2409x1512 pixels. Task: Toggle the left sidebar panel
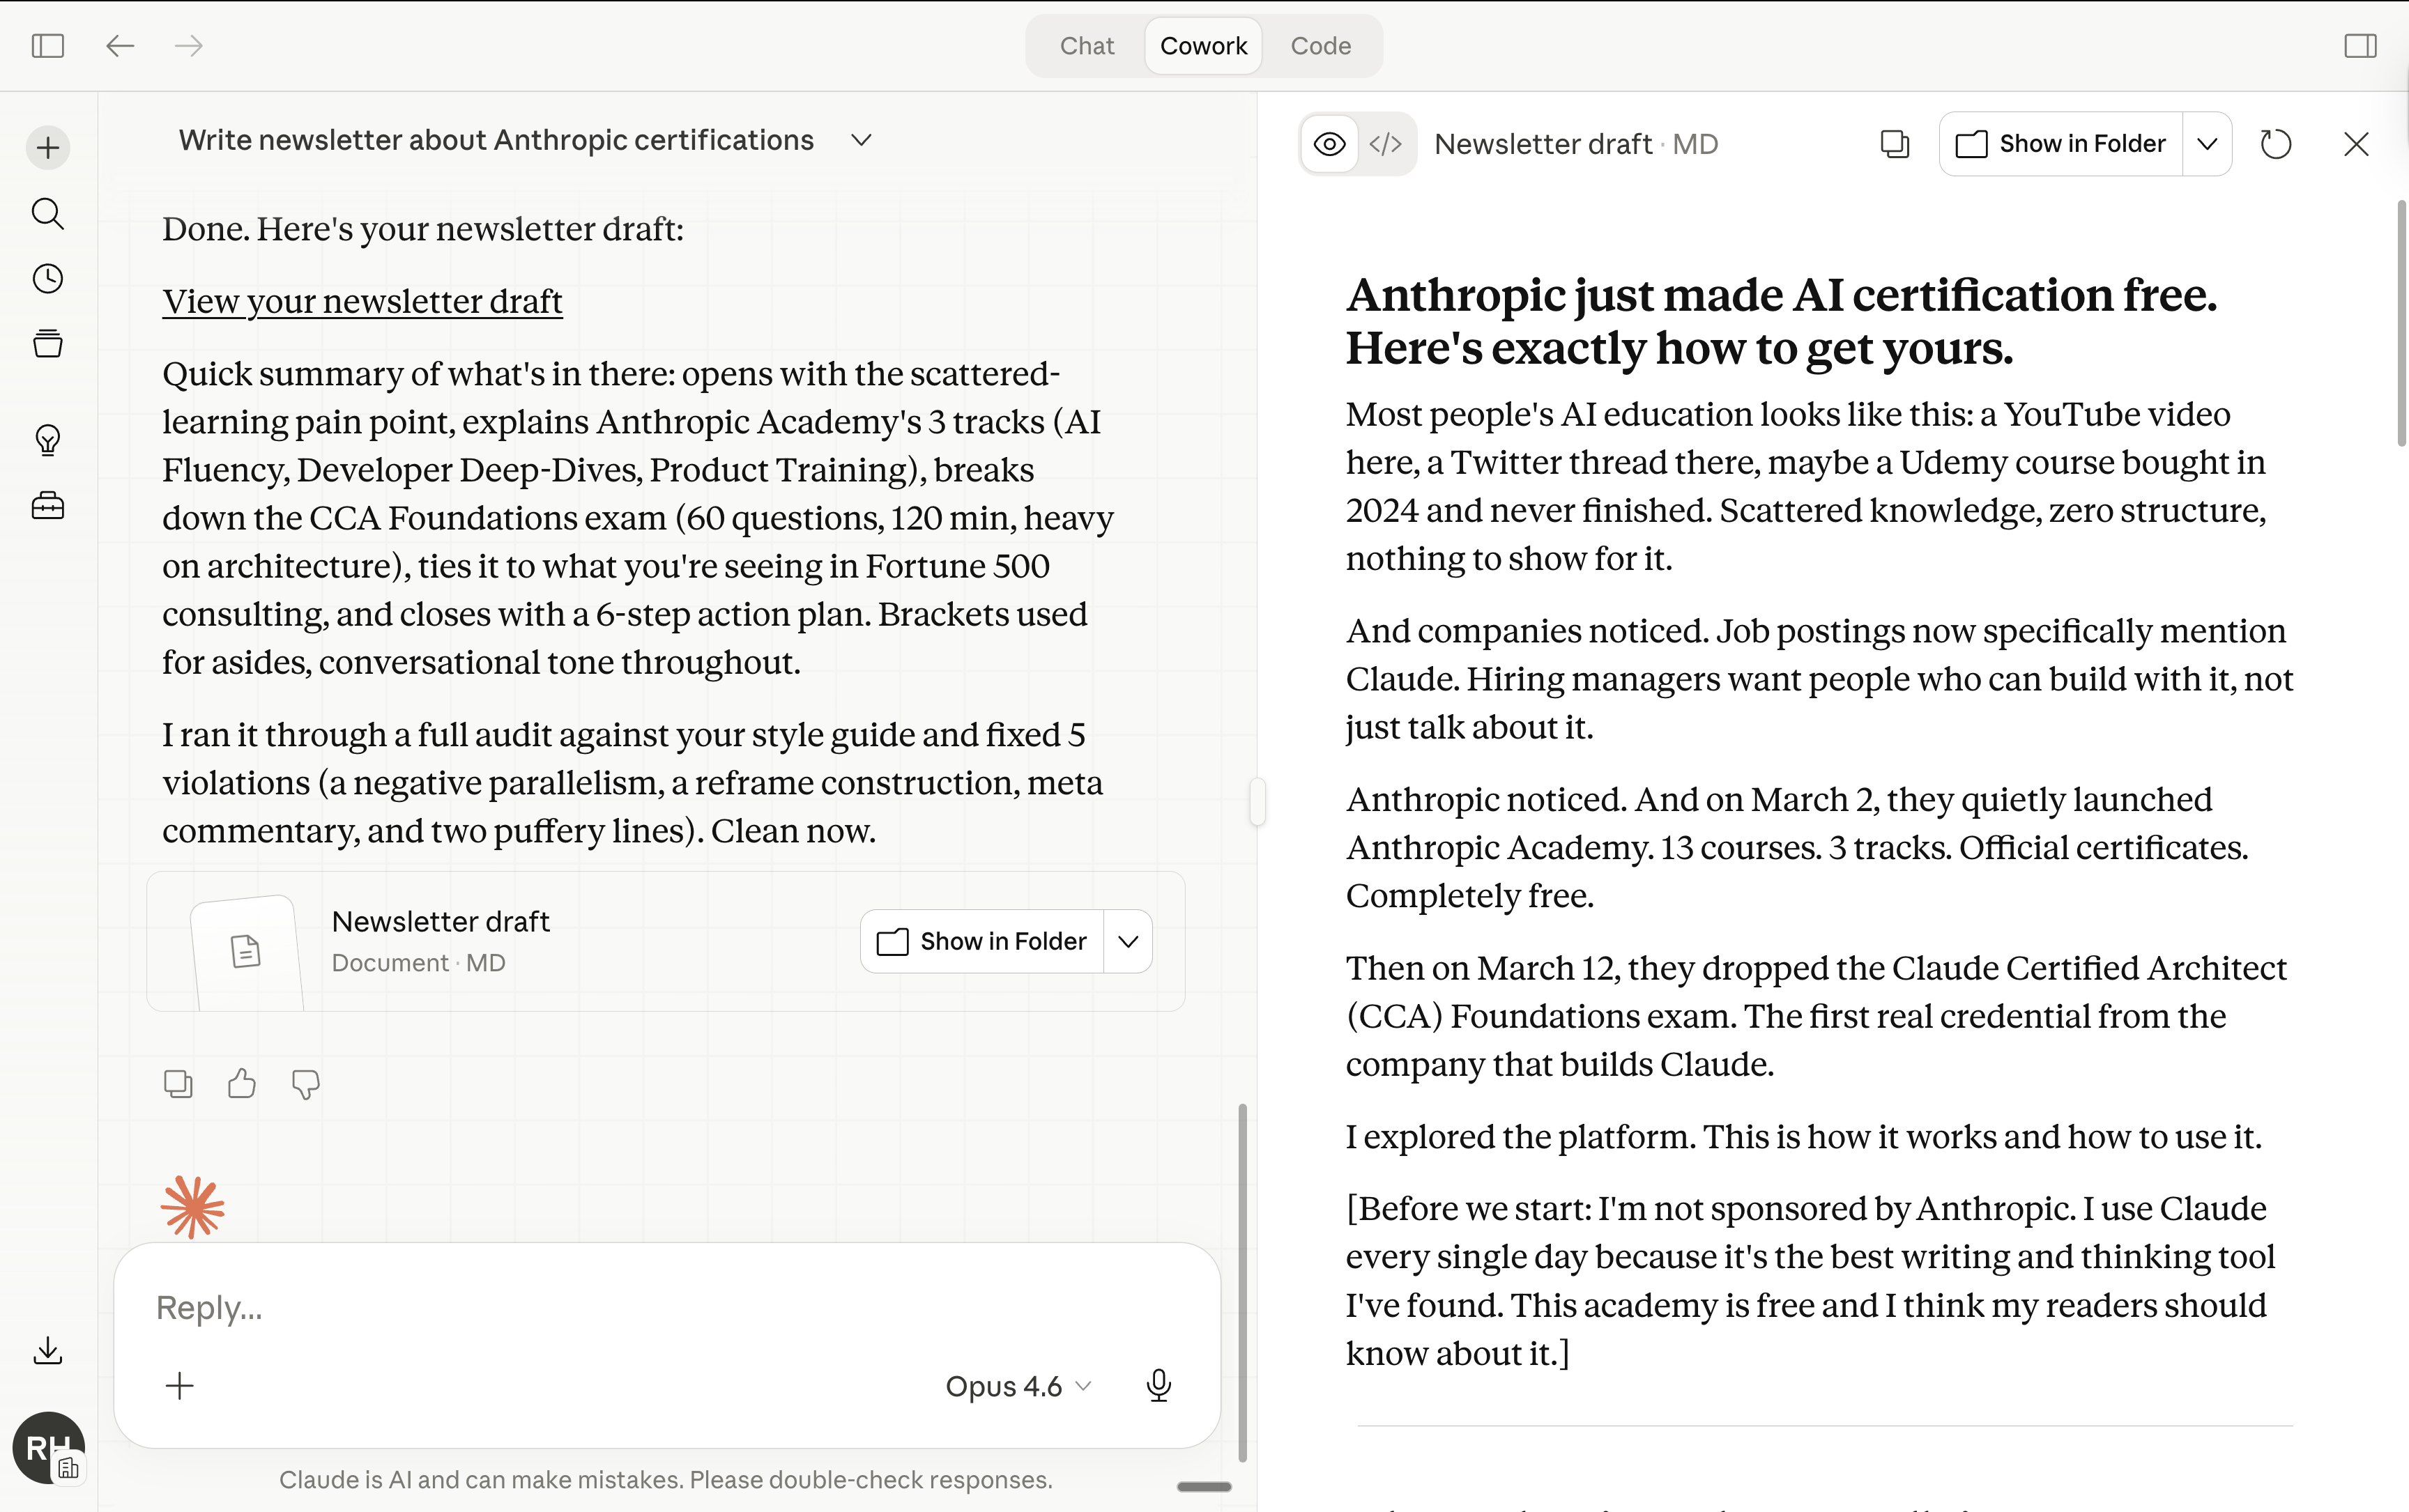tap(47, 46)
